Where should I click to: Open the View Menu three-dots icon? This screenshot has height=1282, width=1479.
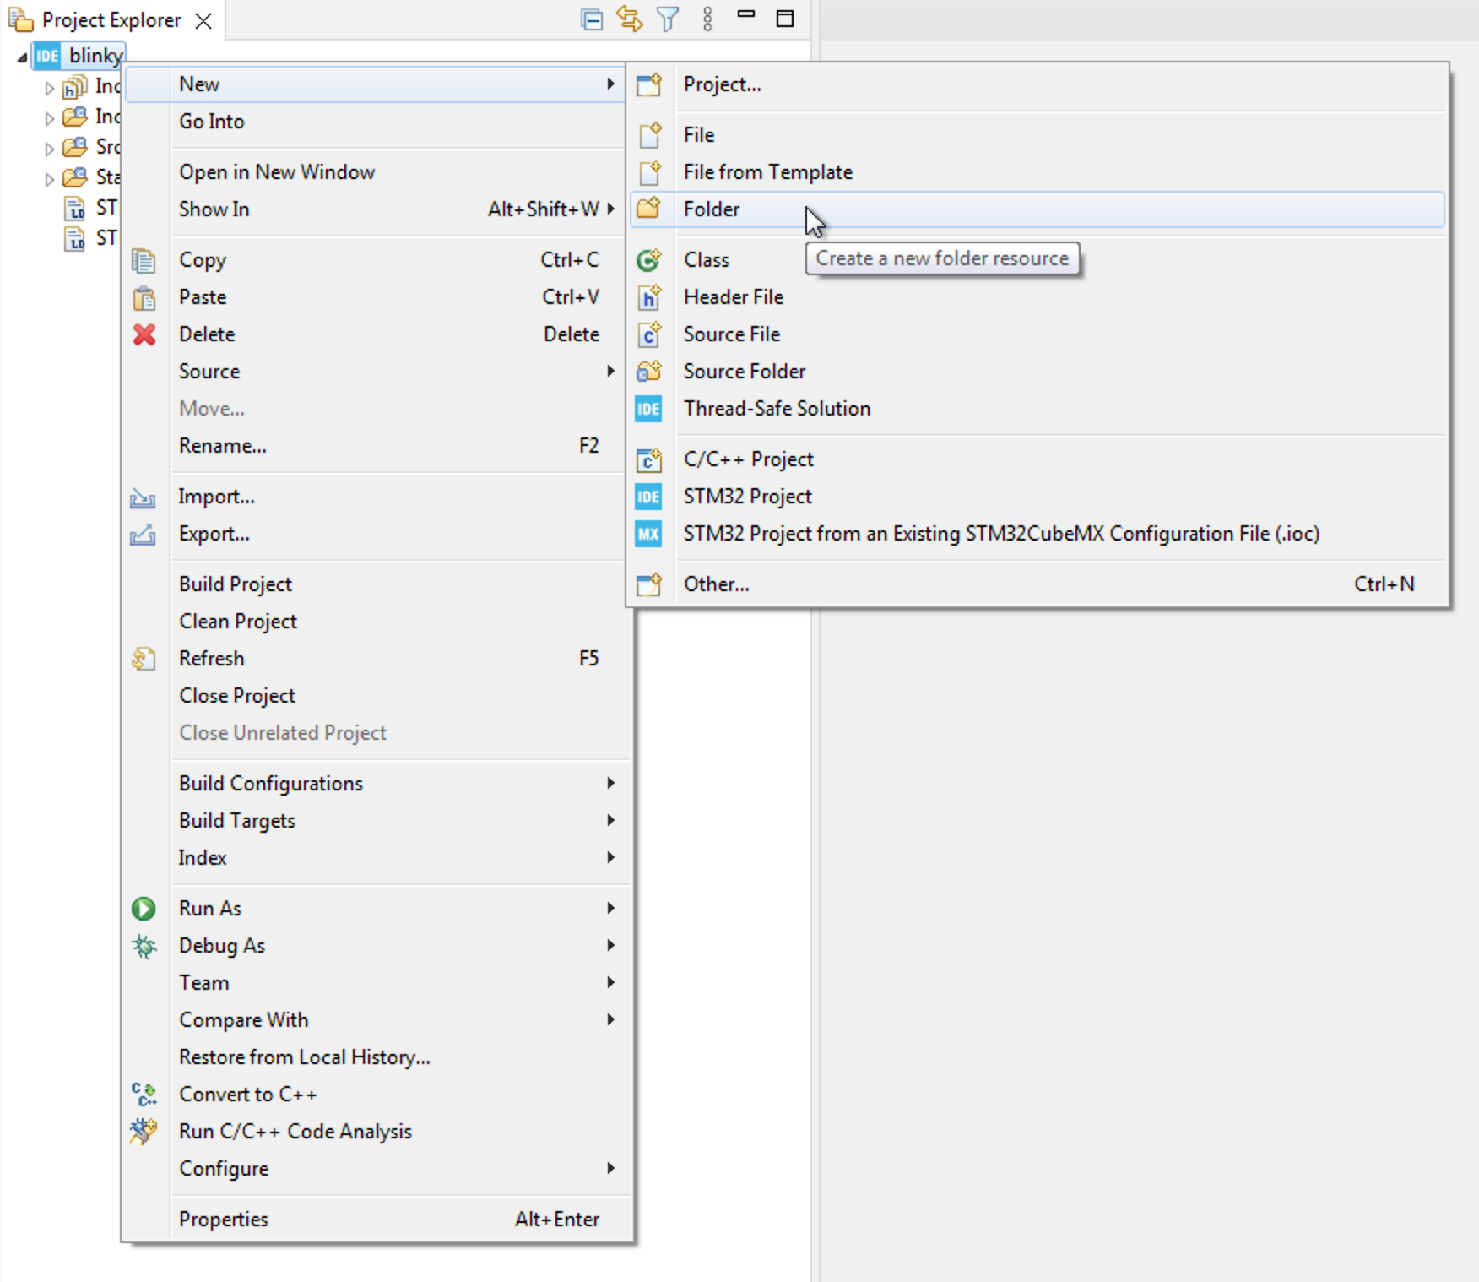click(x=707, y=19)
